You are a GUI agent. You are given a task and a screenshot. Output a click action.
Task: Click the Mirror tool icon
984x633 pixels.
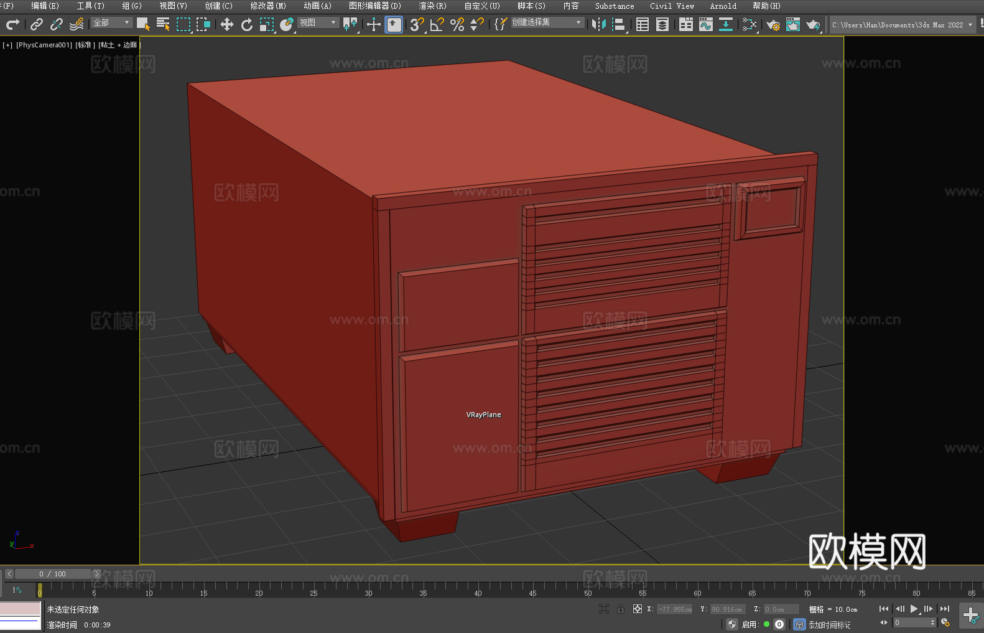pyautogui.click(x=599, y=24)
